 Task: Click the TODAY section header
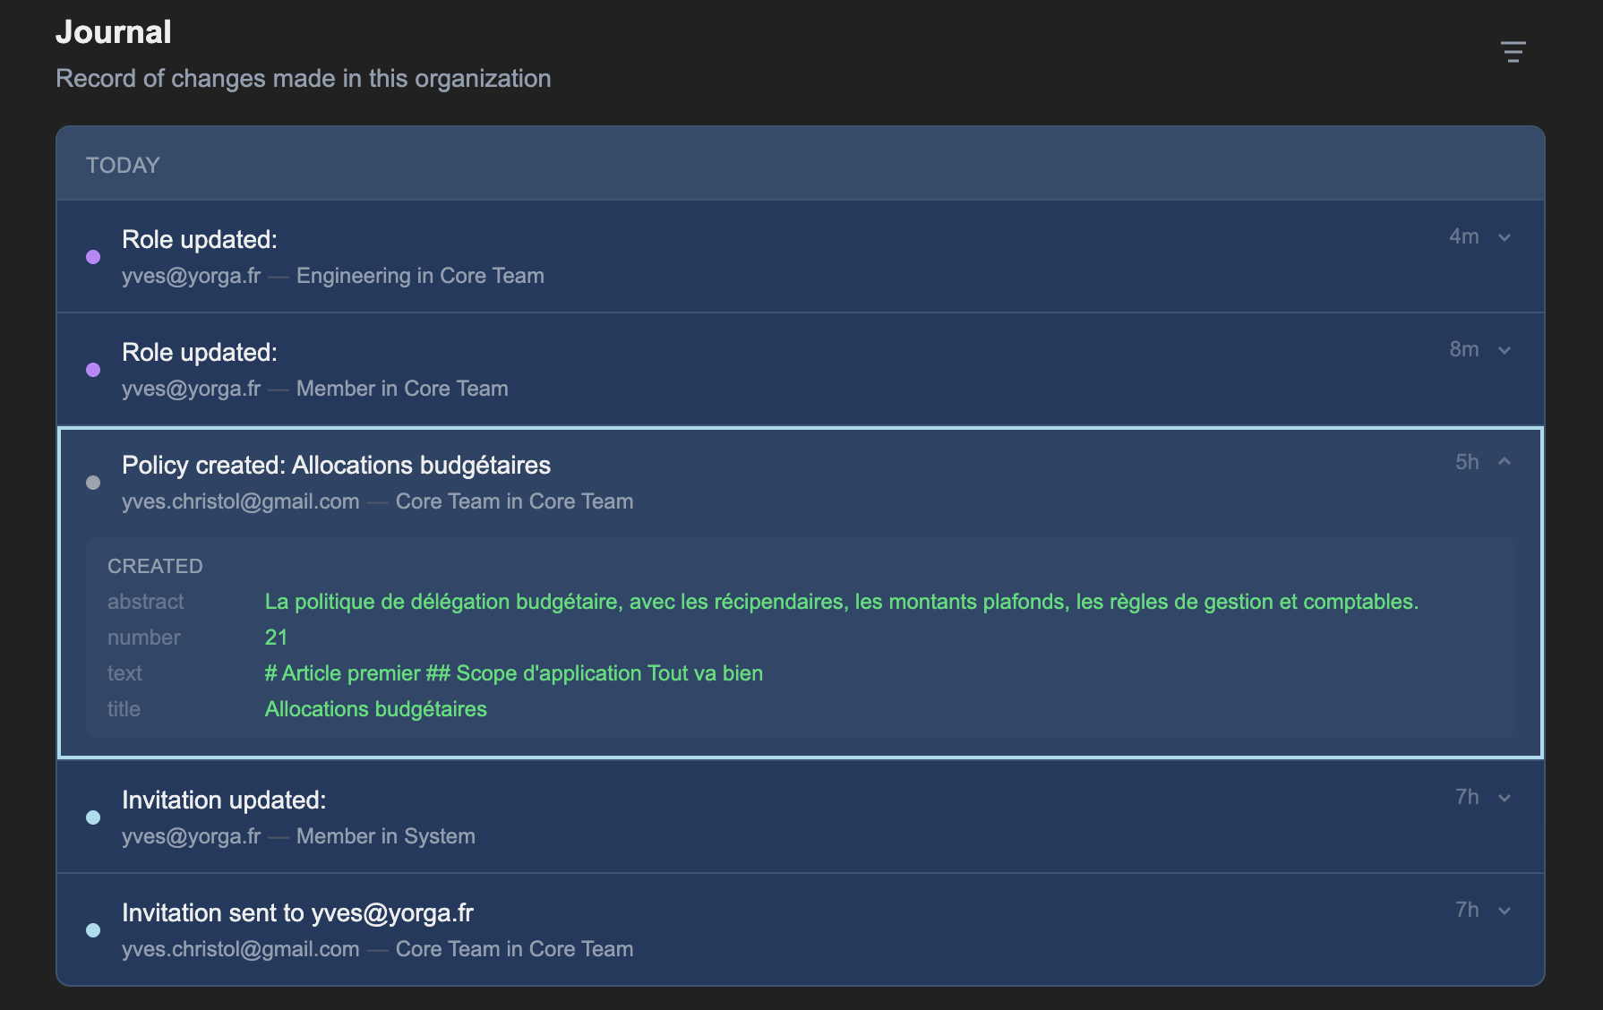coord(123,166)
